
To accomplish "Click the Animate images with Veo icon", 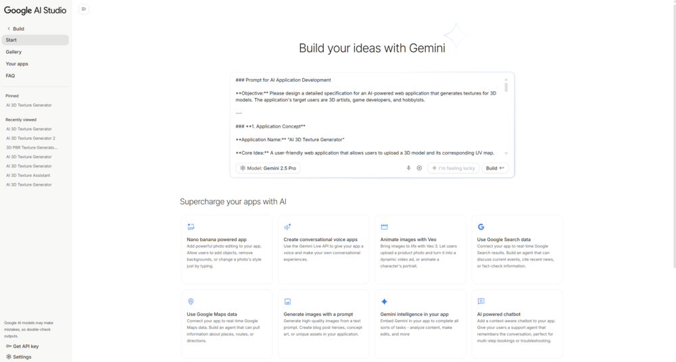I will click(x=384, y=227).
